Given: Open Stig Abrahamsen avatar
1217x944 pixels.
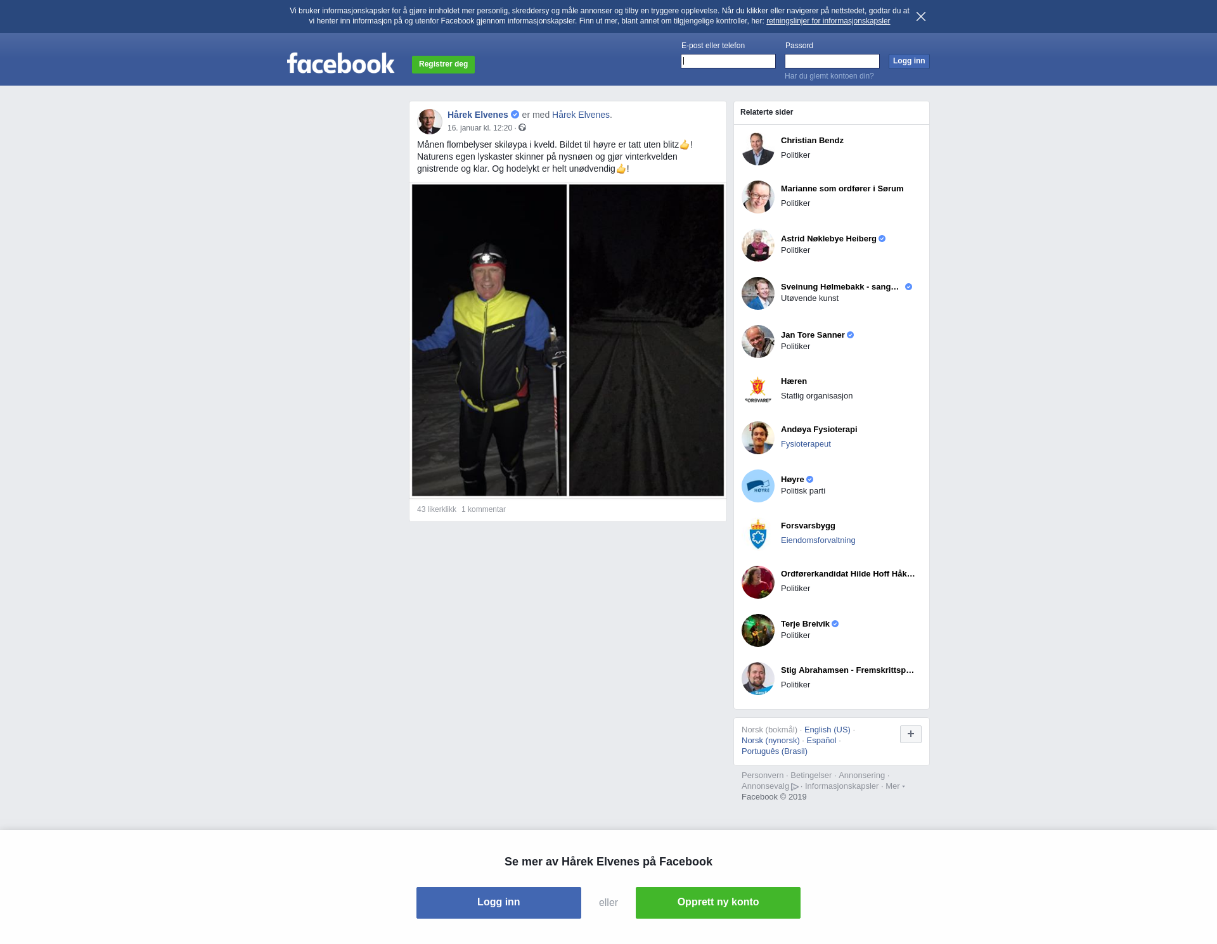Looking at the screenshot, I should point(758,679).
